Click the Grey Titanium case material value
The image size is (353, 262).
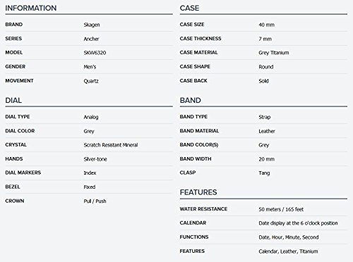point(274,53)
